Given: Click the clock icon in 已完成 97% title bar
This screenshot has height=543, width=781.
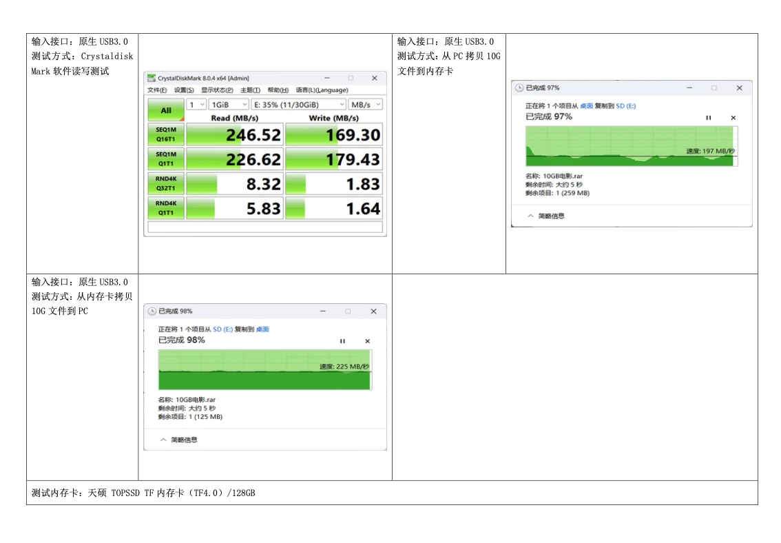Looking at the screenshot, I should 519,88.
